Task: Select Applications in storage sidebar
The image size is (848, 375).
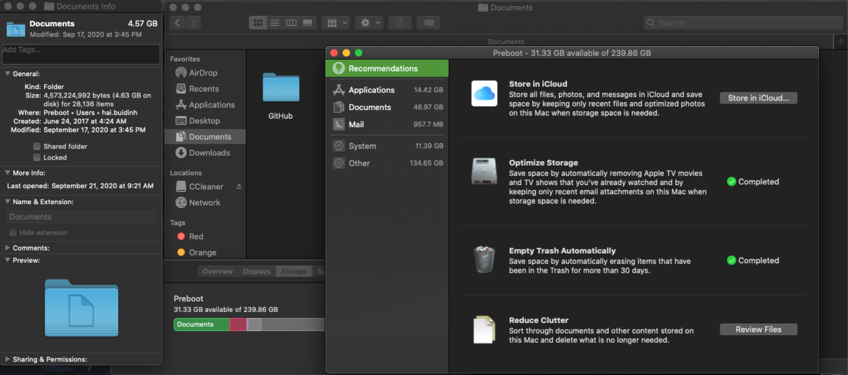Action: [387, 90]
